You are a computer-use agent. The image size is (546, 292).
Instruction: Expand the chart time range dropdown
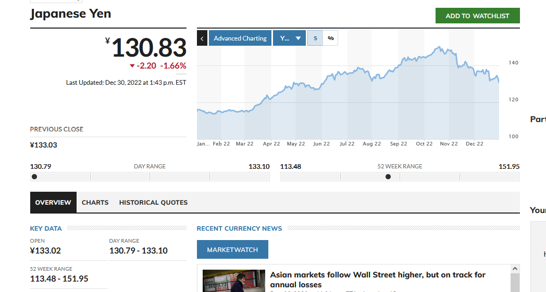(289, 38)
